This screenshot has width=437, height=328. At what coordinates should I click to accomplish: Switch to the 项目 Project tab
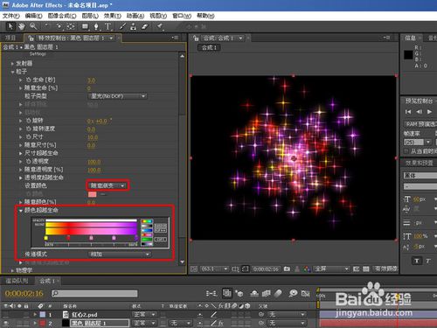point(10,38)
